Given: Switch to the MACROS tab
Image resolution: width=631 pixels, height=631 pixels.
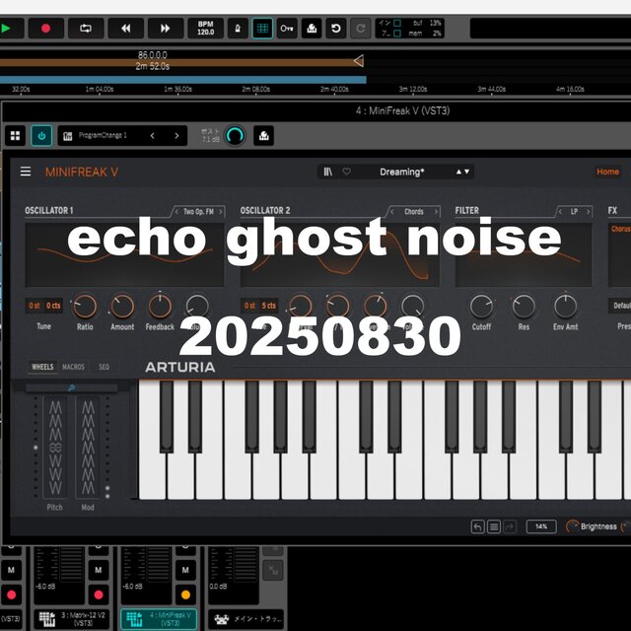Looking at the screenshot, I should click(x=74, y=368).
